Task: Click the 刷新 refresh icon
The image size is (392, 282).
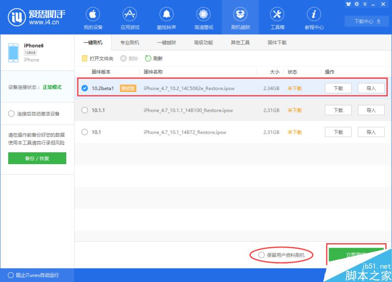Action: (148, 58)
